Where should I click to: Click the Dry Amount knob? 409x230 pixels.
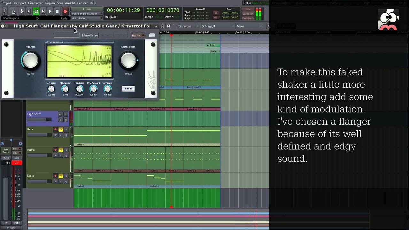click(93, 89)
